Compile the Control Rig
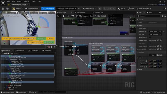Screen dimensions: 167x94 [x=16, y=9]
